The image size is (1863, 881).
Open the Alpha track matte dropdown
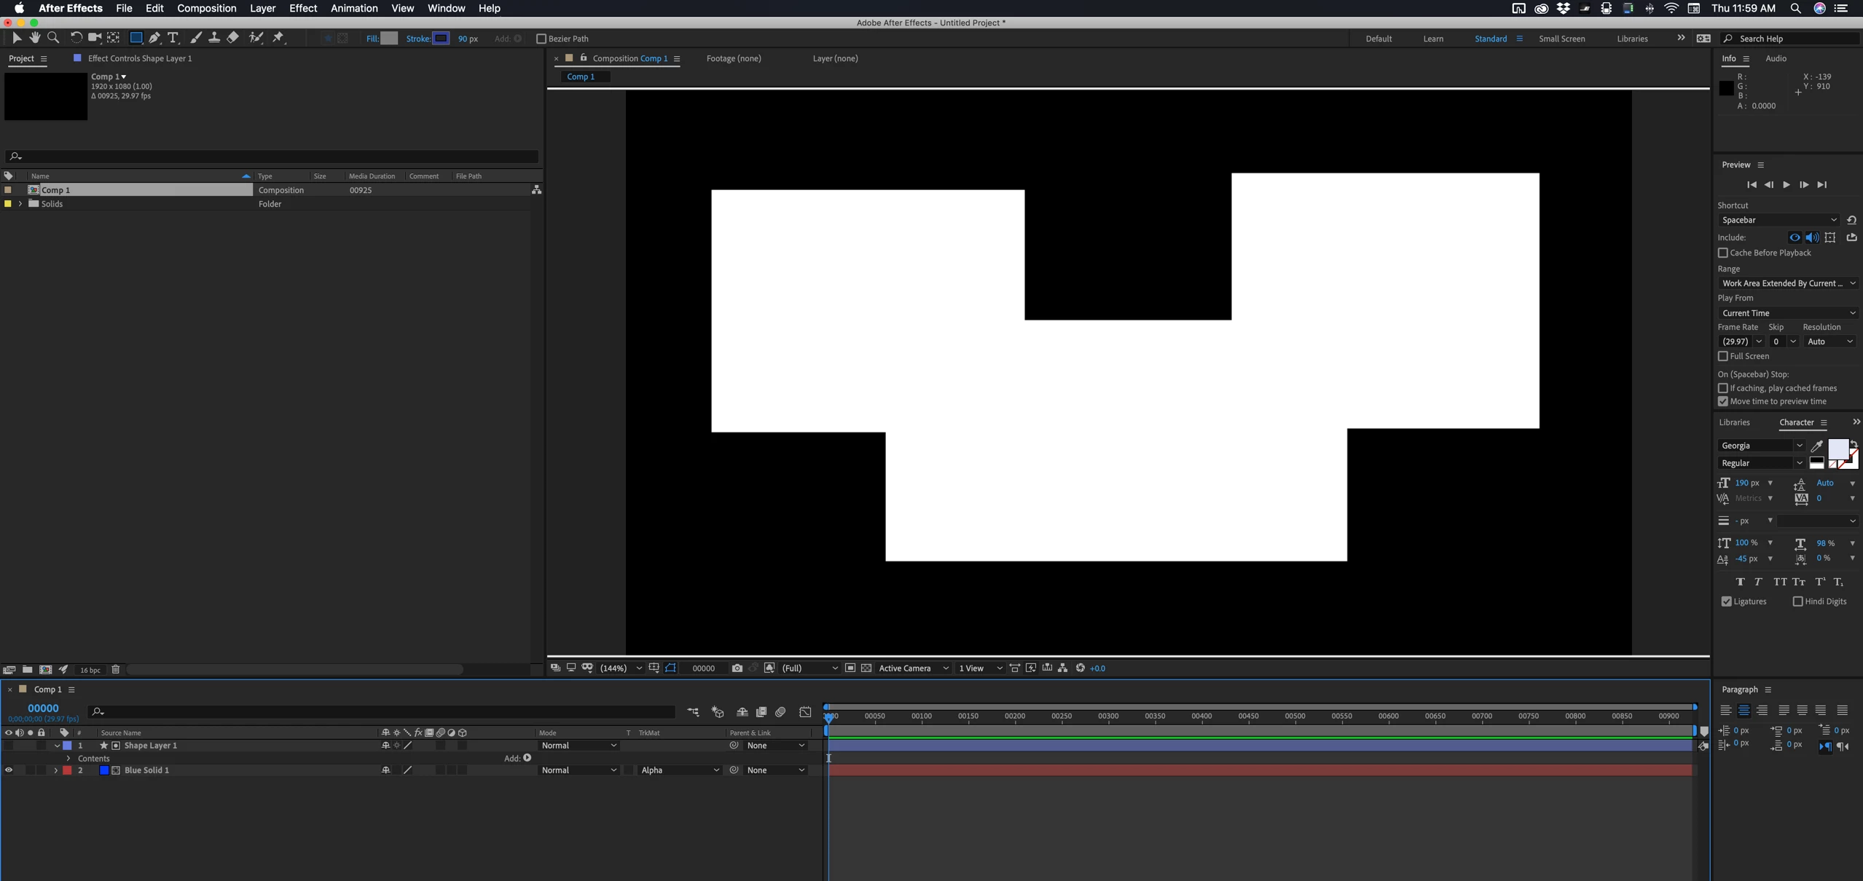(680, 770)
